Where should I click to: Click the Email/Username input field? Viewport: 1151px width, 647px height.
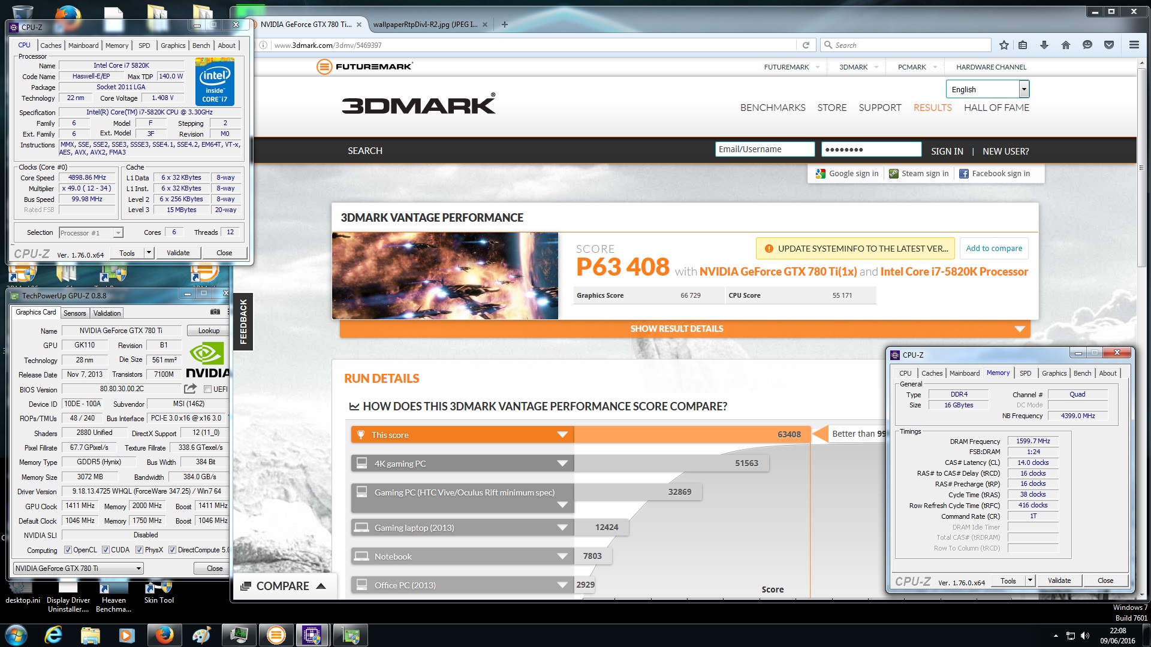pos(764,149)
